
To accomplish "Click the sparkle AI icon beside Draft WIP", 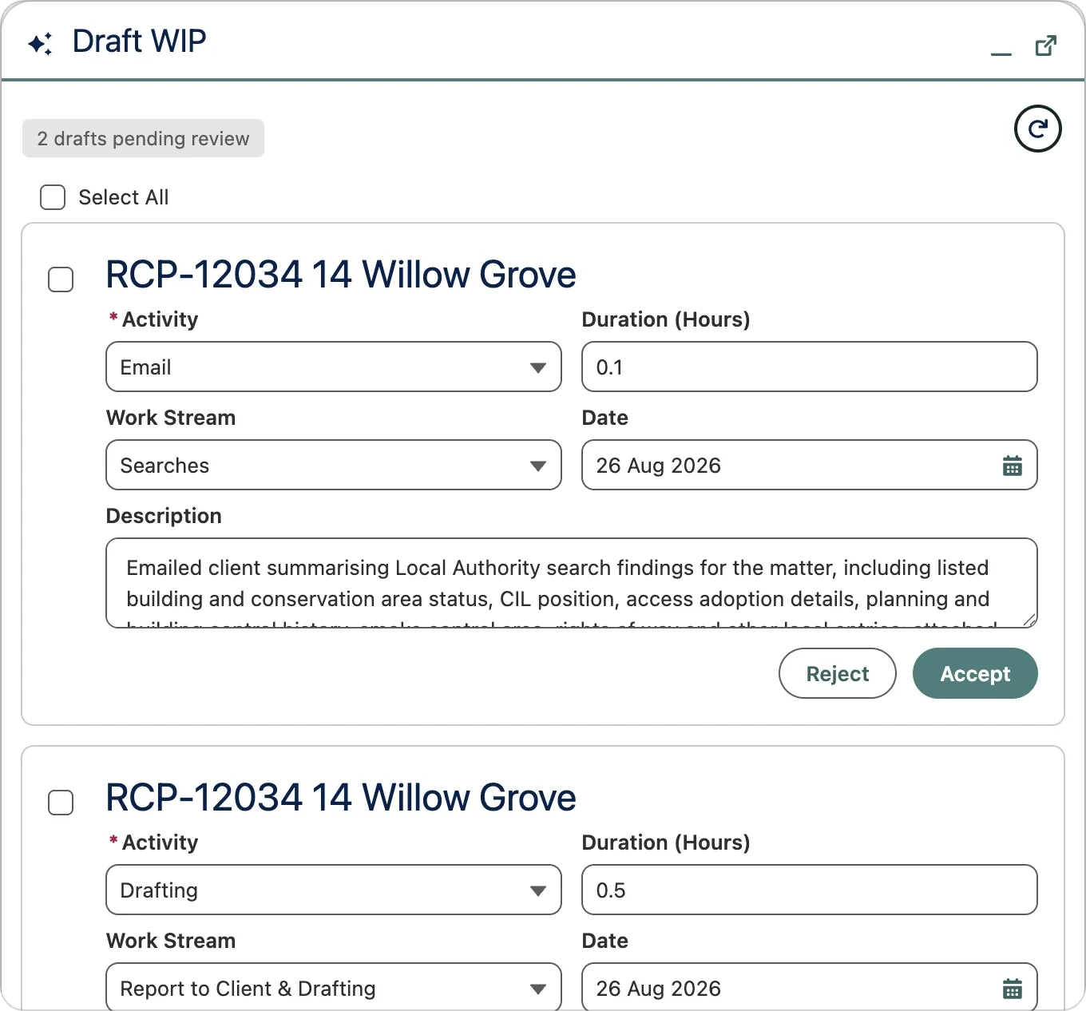I will 40,43.
